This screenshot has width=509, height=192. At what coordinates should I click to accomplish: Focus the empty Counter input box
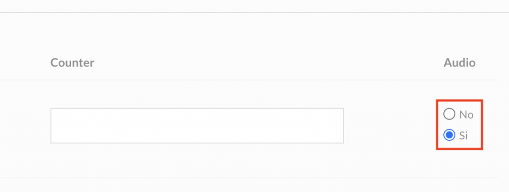click(x=197, y=126)
